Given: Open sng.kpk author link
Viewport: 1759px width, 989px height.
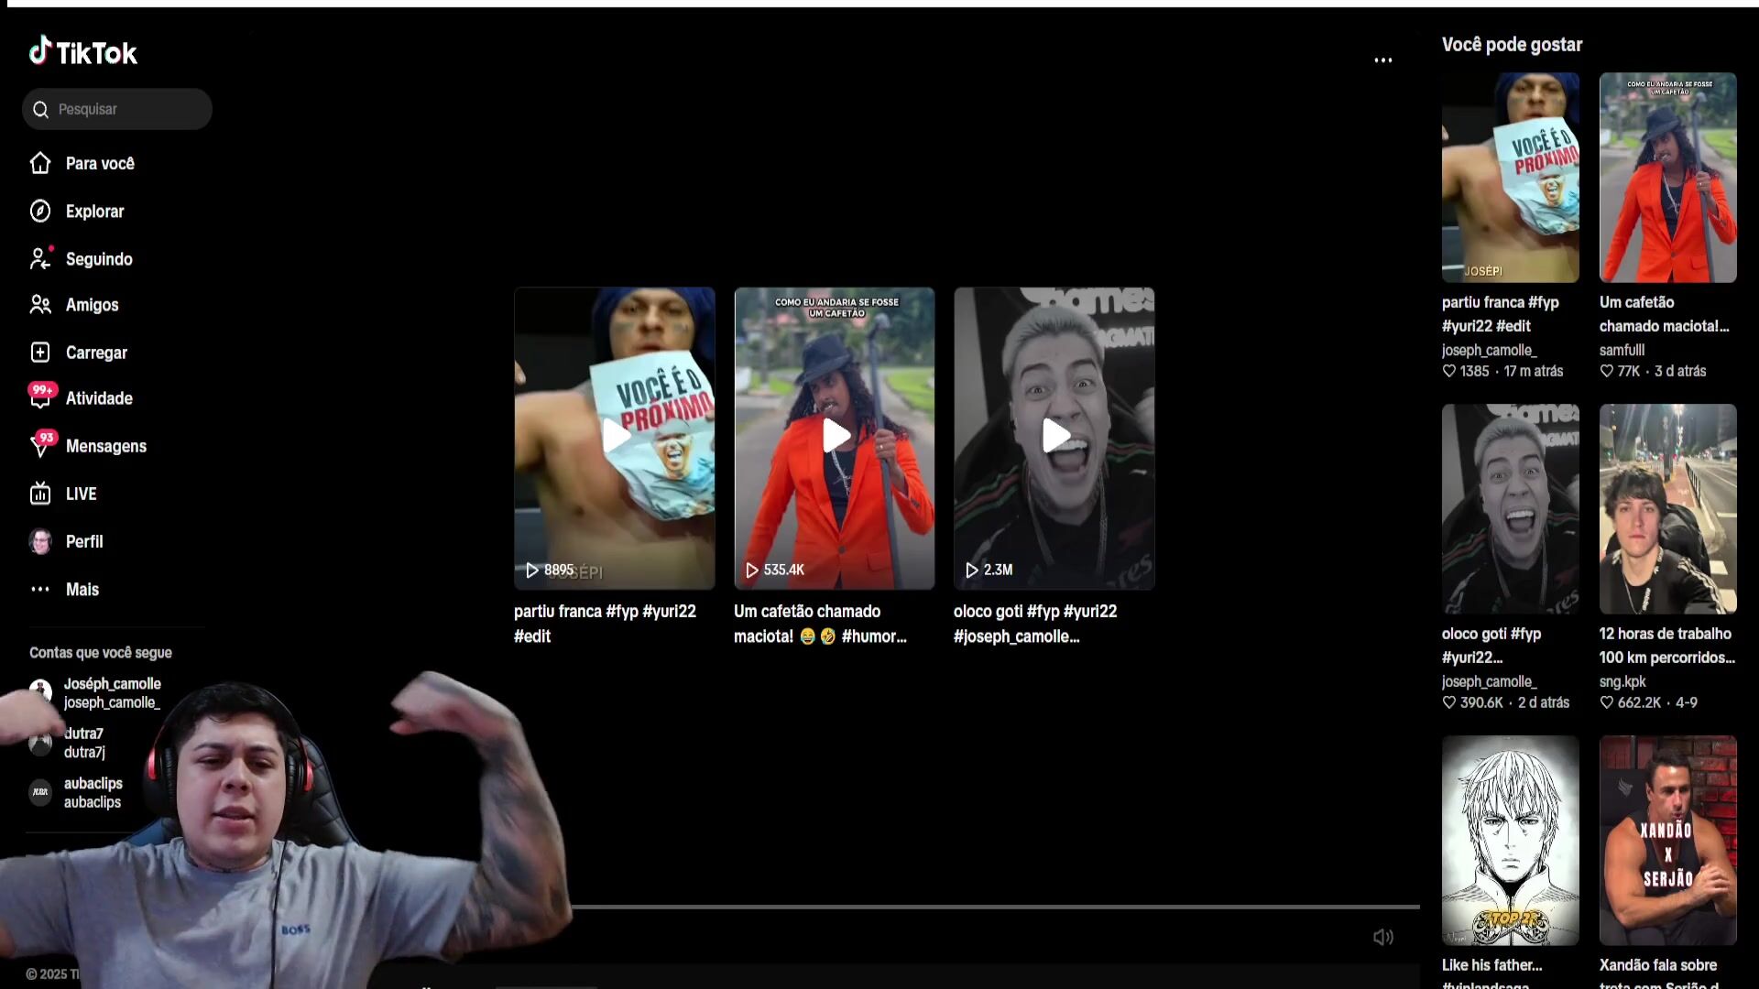Looking at the screenshot, I should coord(1622,681).
